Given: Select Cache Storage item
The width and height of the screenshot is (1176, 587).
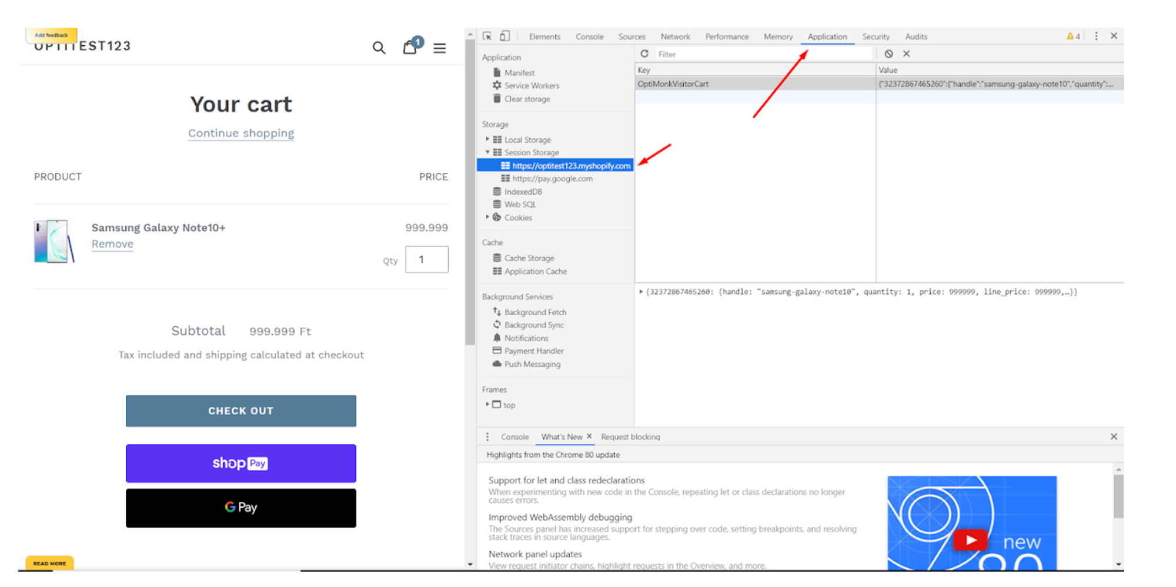Looking at the screenshot, I should [529, 258].
